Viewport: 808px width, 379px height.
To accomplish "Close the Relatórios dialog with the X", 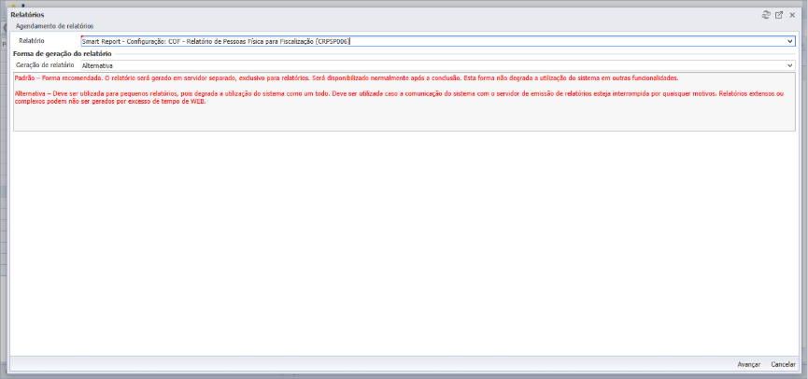I will (x=792, y=15).
